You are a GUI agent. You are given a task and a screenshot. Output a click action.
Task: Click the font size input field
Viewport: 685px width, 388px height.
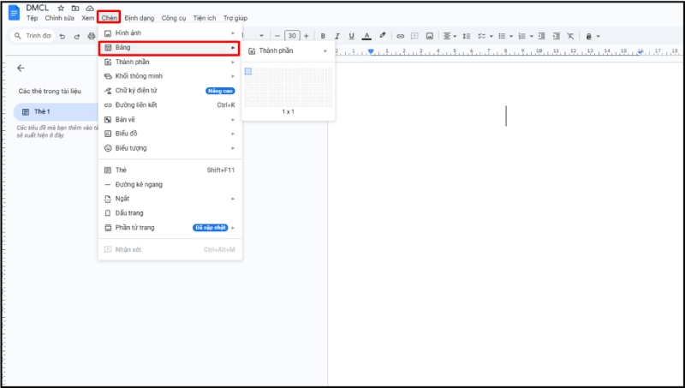pyautogui.click(x=292, y=36)
